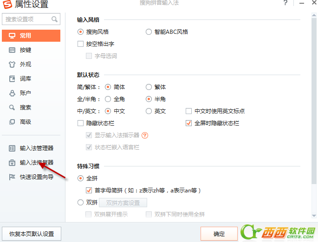Click the 属性设置 window title

click(x=32, y=4)
